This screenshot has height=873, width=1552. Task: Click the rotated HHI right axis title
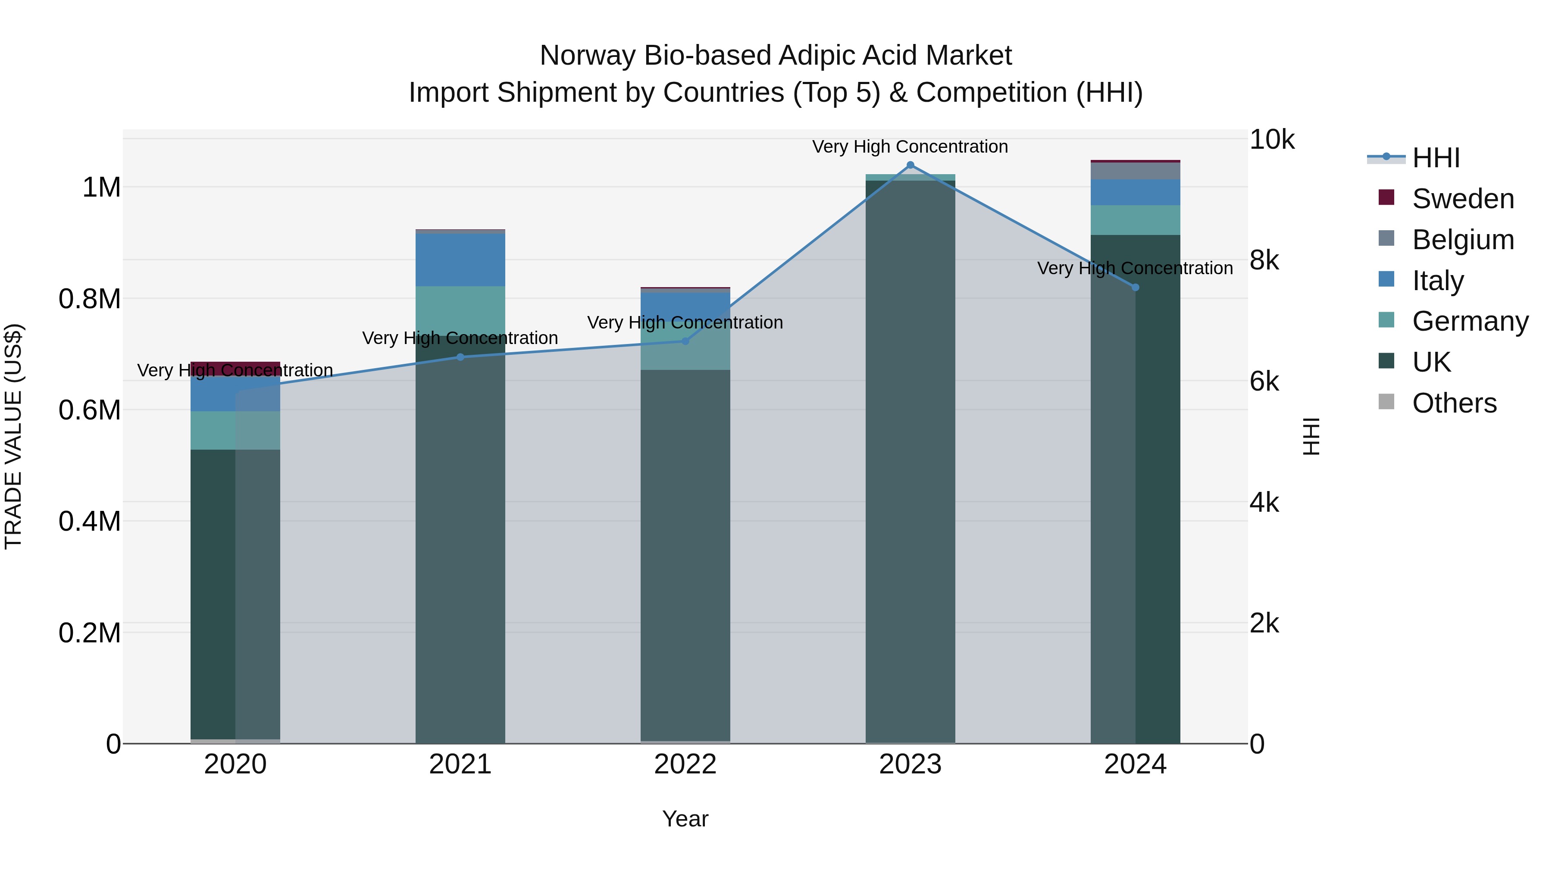[x=1311, y=436]
